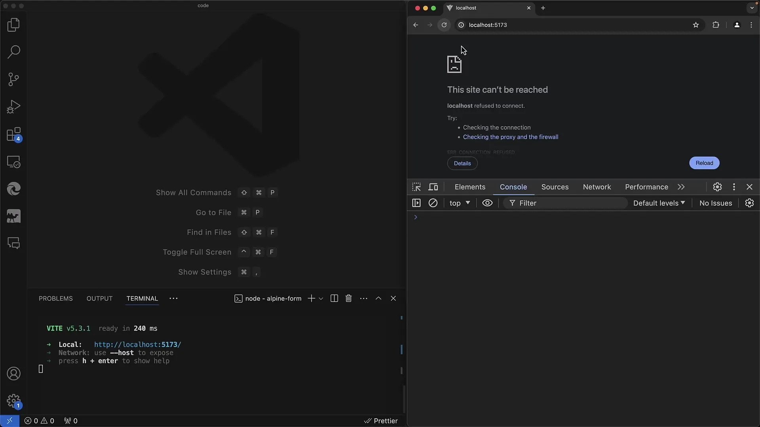The image size is (760, 427).
Task: Open the top JavaScript context dropdown
Action: click(x=460, y=203)
